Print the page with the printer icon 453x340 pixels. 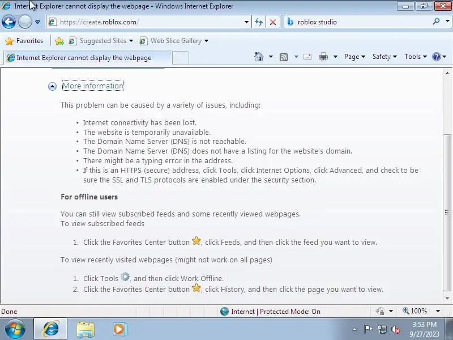(x=323, y=57)
